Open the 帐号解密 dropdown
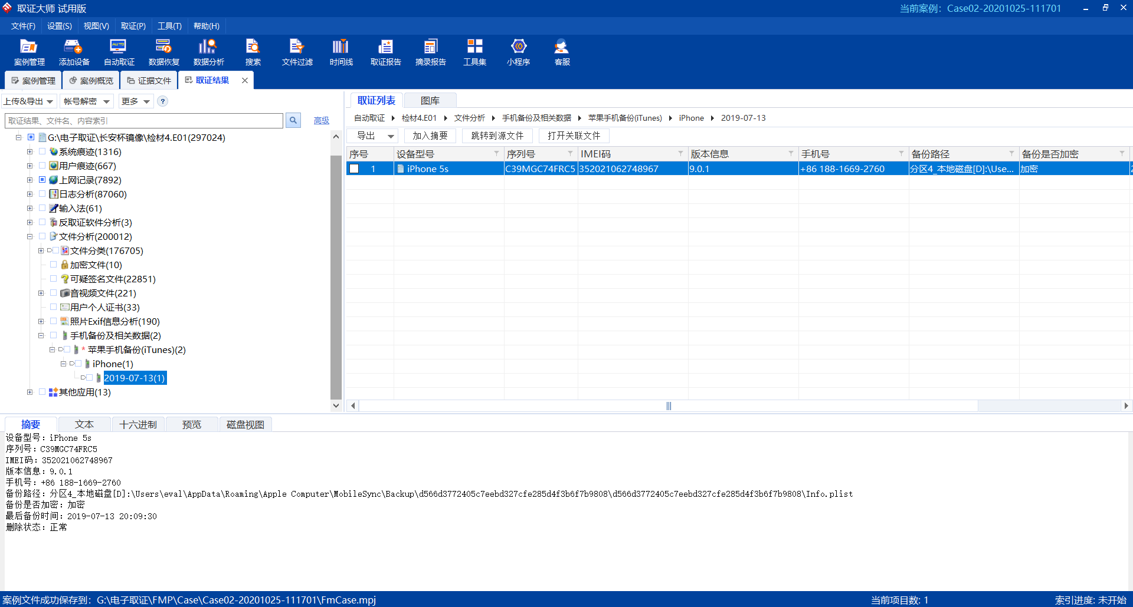 pos(87,101)
